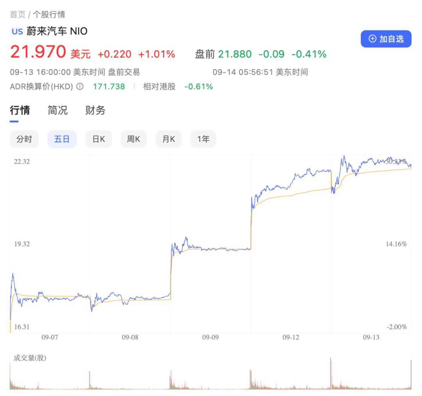
Task: Switch to the 行情 tab
Action: (x=20, y=110)
